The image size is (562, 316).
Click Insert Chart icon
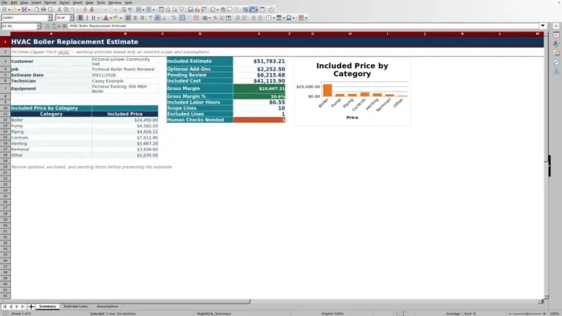coord(197,10)
